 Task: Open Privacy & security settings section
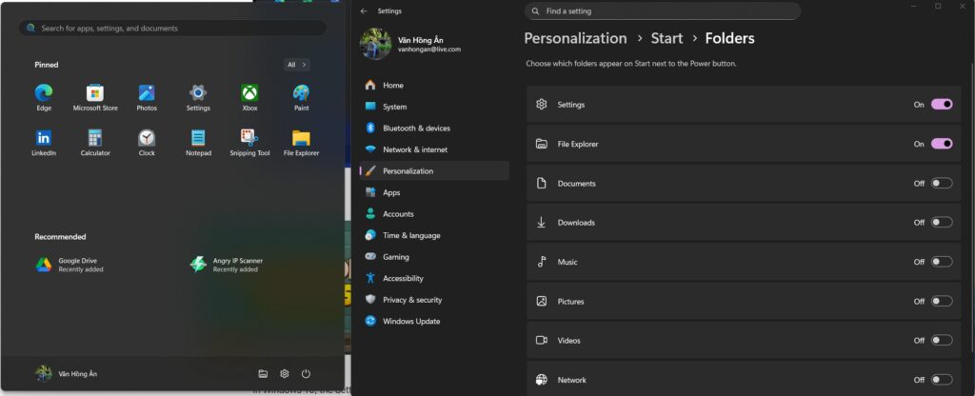pos(414,300)
